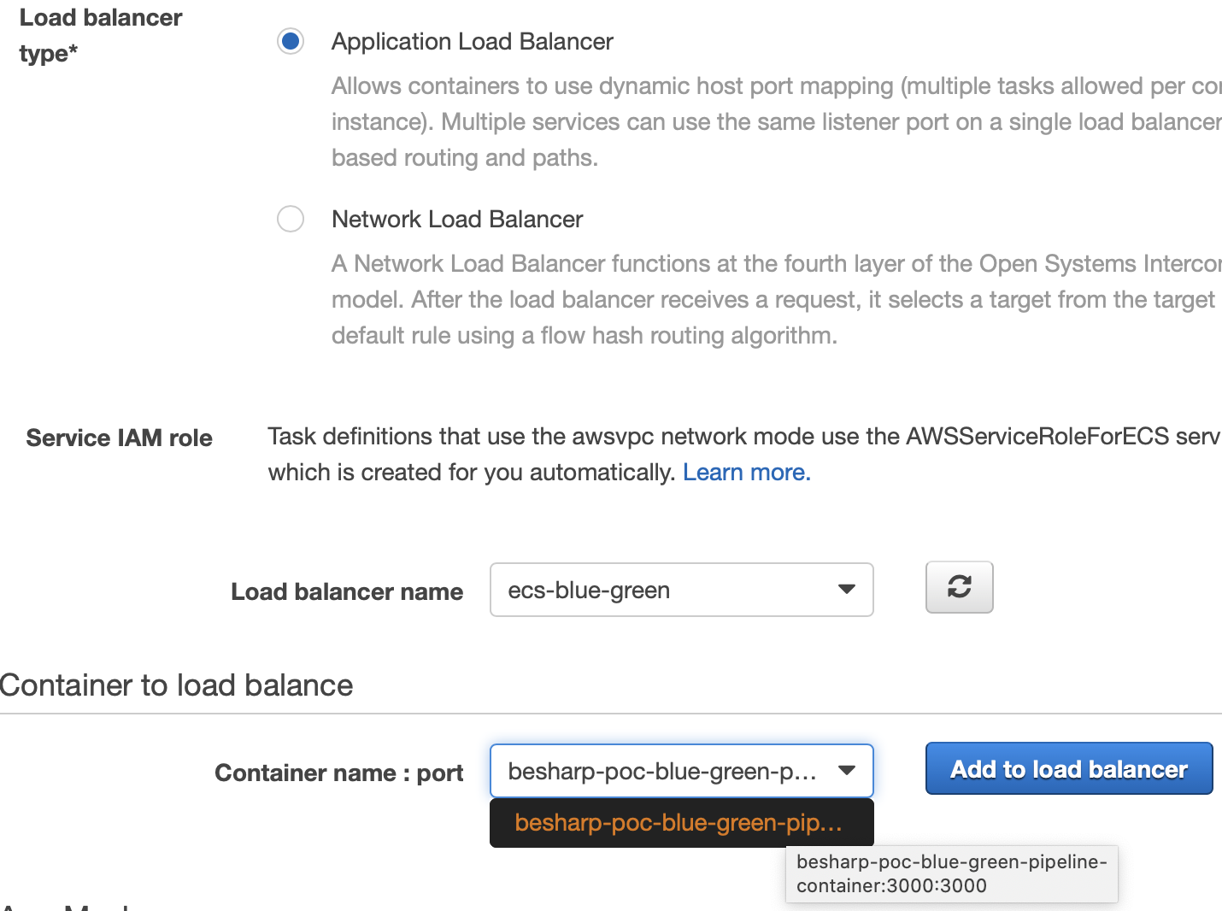Click the container:3000:3000 tooltip popup

coord(950,873)
